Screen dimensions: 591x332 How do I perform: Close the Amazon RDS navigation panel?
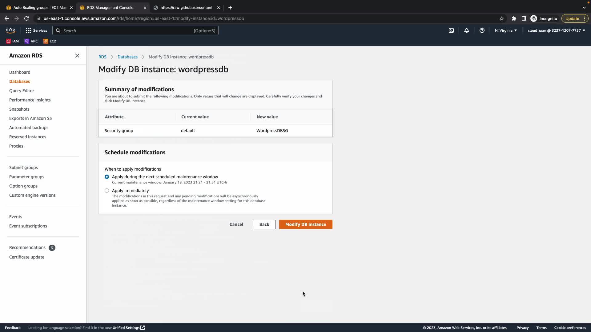[x=77, y=56]
